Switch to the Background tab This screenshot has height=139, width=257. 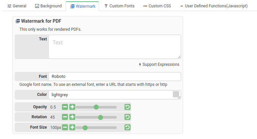[x=48, y=6]
